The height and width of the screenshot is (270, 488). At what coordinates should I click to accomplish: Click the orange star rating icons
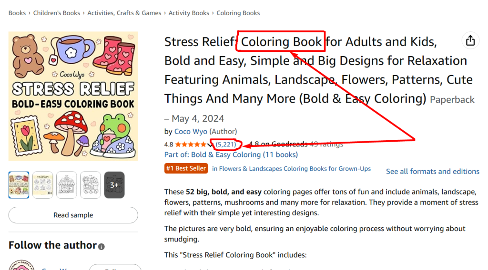click(x=191, y=144)
